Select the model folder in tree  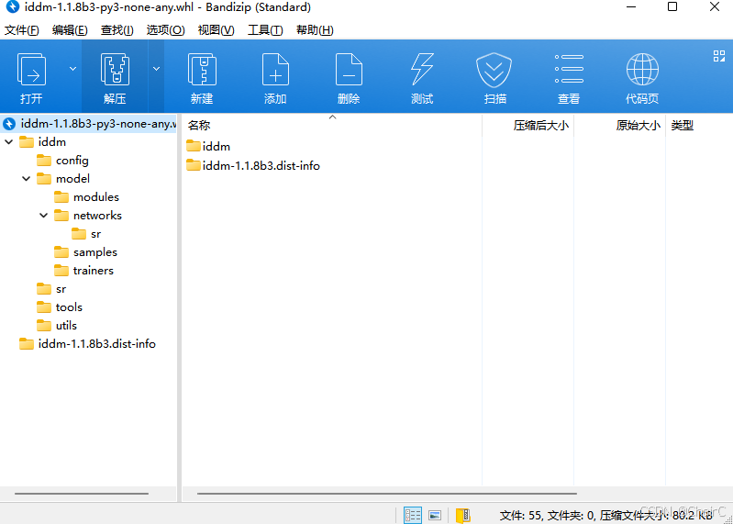pyautogui.click(x=63, y=179)
